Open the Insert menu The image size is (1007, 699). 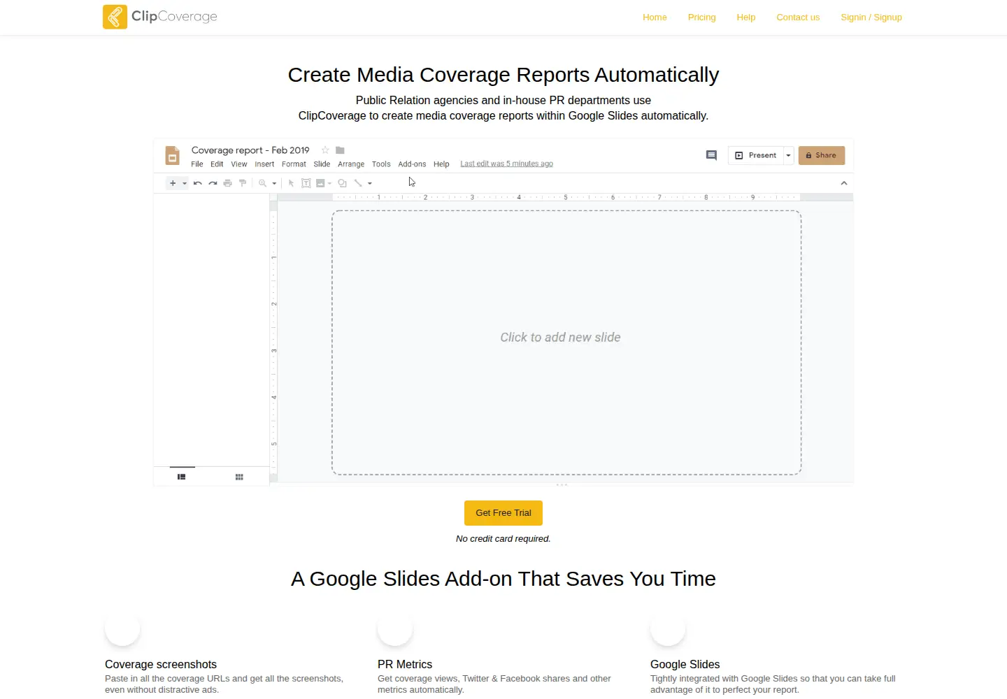[264, 164]
